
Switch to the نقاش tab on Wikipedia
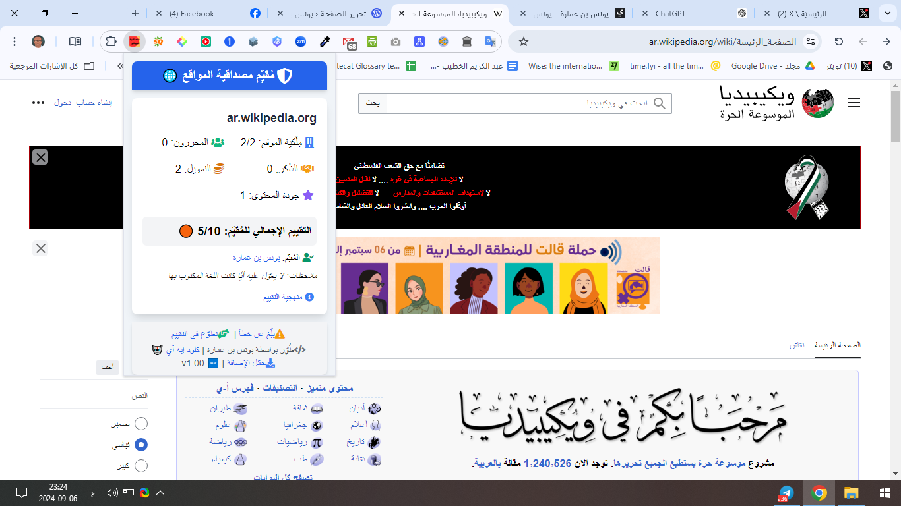tap(798, 345)
